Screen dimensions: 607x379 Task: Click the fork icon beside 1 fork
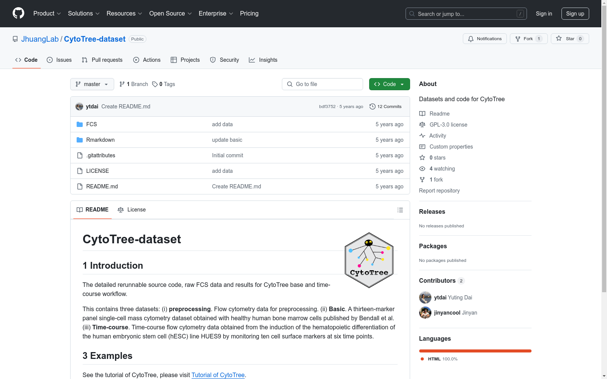(422, 180)
